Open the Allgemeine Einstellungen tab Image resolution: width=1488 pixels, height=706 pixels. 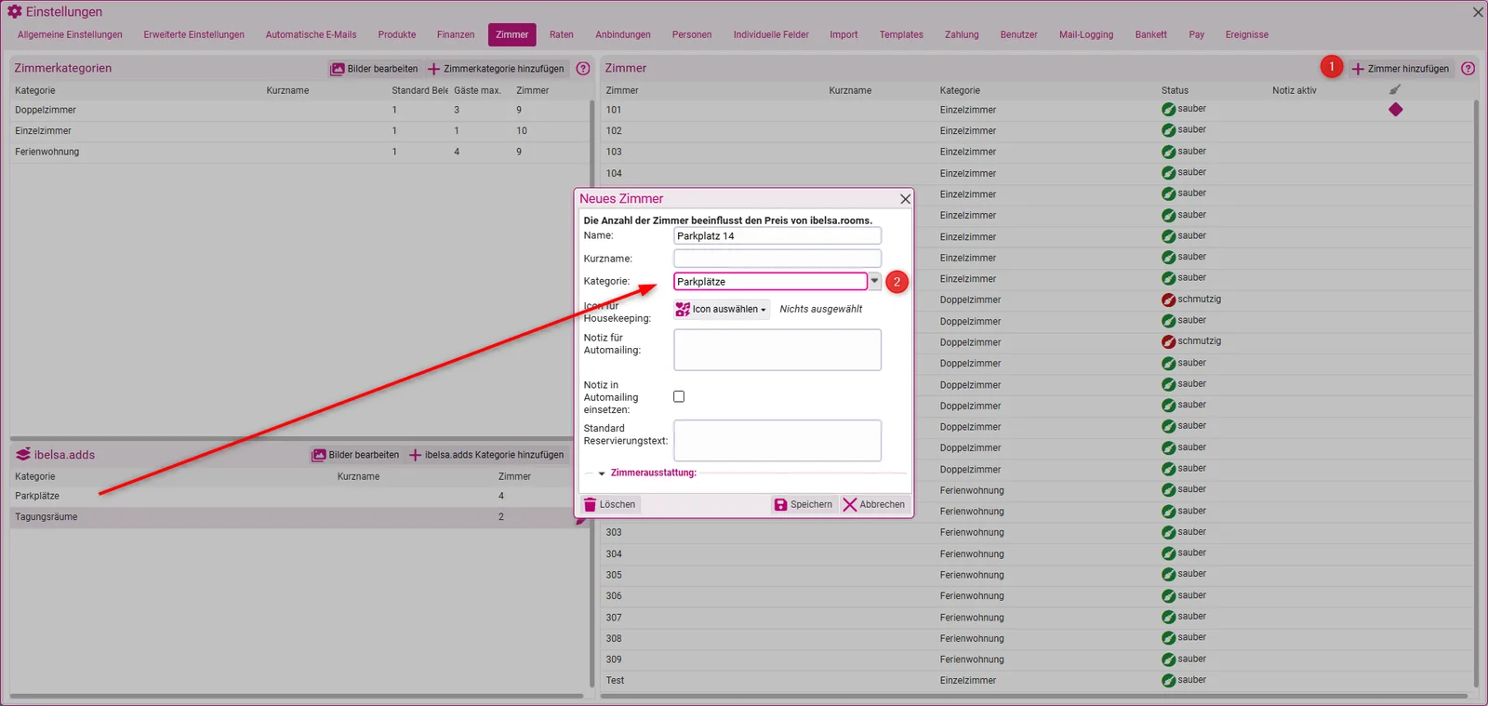tap(70, 34)
